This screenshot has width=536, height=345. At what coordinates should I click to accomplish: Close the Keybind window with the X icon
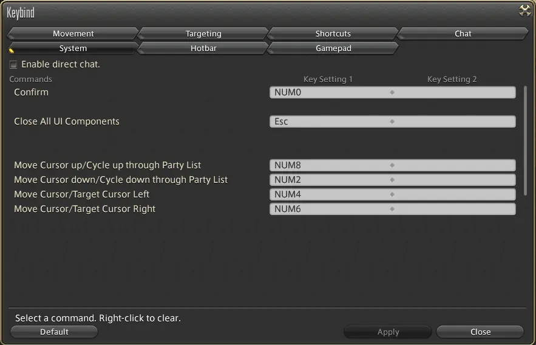(524, 10)
